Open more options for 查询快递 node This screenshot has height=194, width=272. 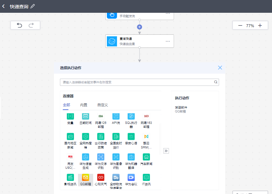pyautogui.click(x=167, y=41)
